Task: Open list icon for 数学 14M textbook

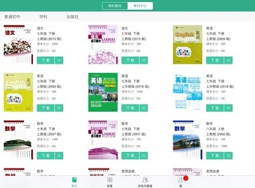Action: [x=59, y=156]
